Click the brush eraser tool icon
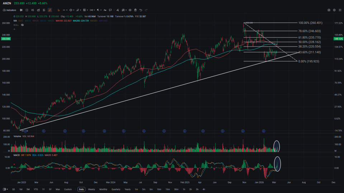This screenshot has height=193, width=344. tap(118, 10)
